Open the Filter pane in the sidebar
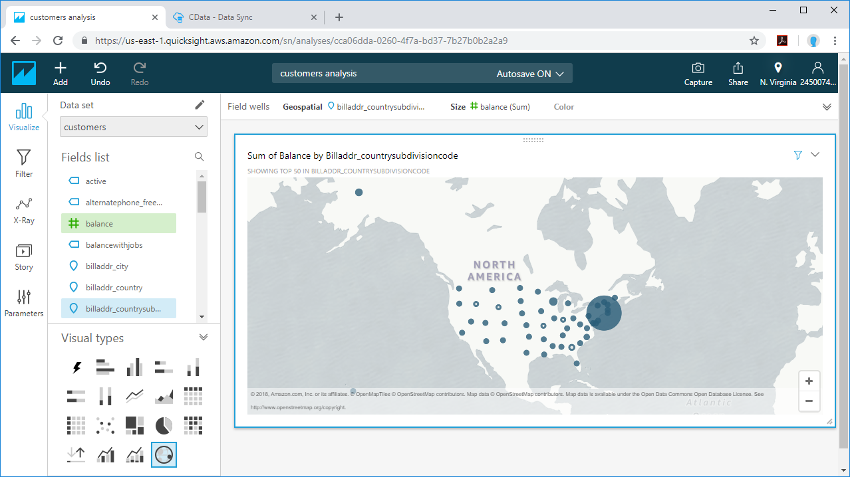Viewport: 850px width, 477px height. pyautogui.click(x=24, y=163)
